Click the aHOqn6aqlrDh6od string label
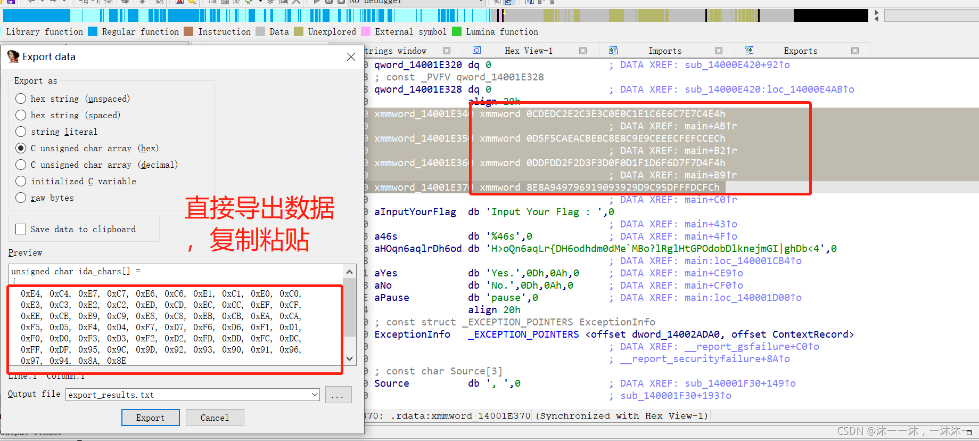 tap(418, 248)
